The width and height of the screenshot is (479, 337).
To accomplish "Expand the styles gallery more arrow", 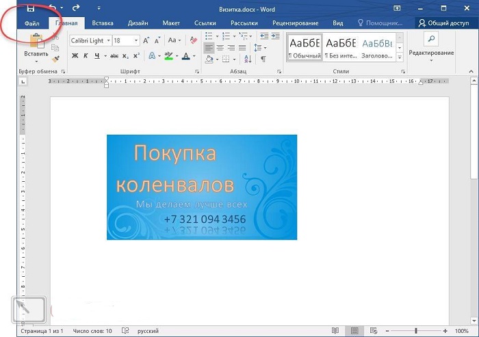I will pyautogui.click(x=399, y=57).
